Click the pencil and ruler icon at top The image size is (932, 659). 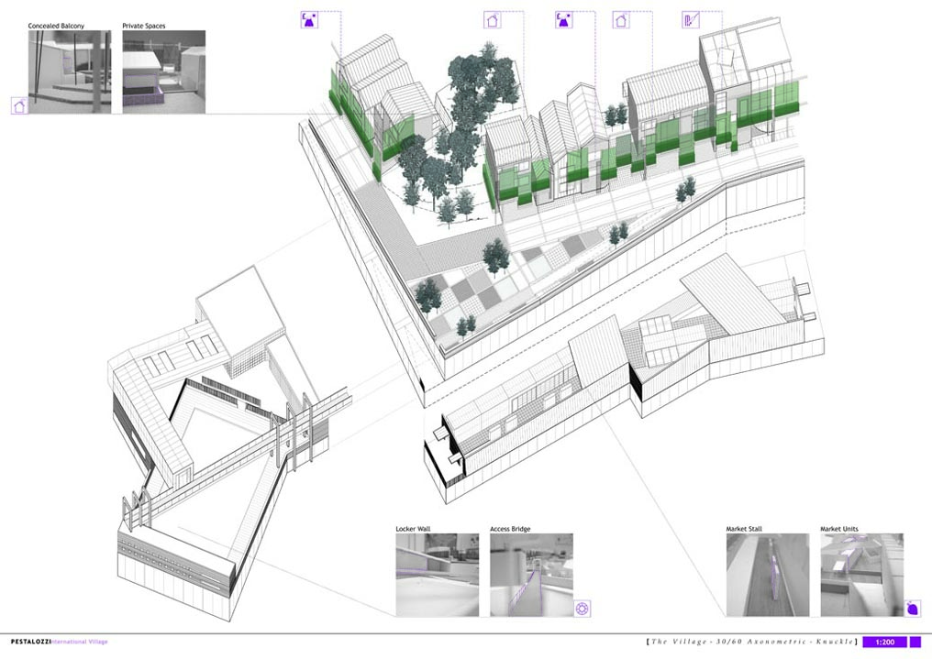coord(691,19)
